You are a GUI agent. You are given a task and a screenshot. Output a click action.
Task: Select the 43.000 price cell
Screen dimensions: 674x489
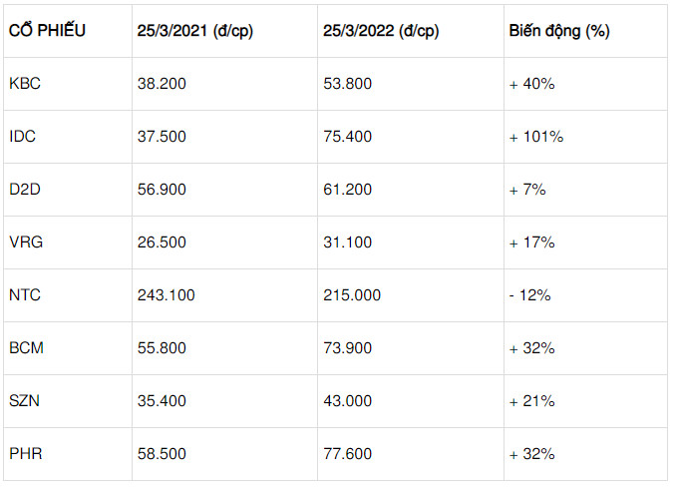click(x=347, y=401)
